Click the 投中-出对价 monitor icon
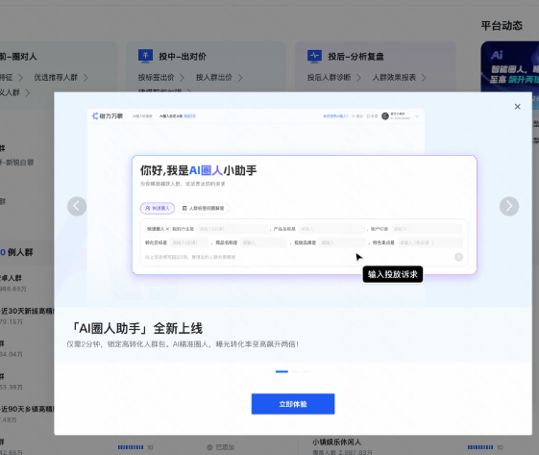This screenshot has height=455, width=539. pyautogui.click(x=145, y=56)
